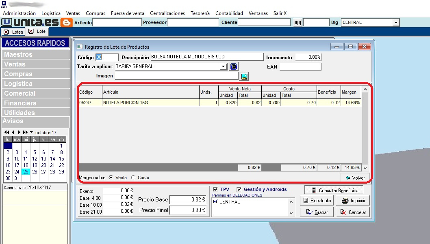Viewport: 430px width, 244px height.
Task: Open Fuerza de venta menu
Action: [x=128, y=13]
